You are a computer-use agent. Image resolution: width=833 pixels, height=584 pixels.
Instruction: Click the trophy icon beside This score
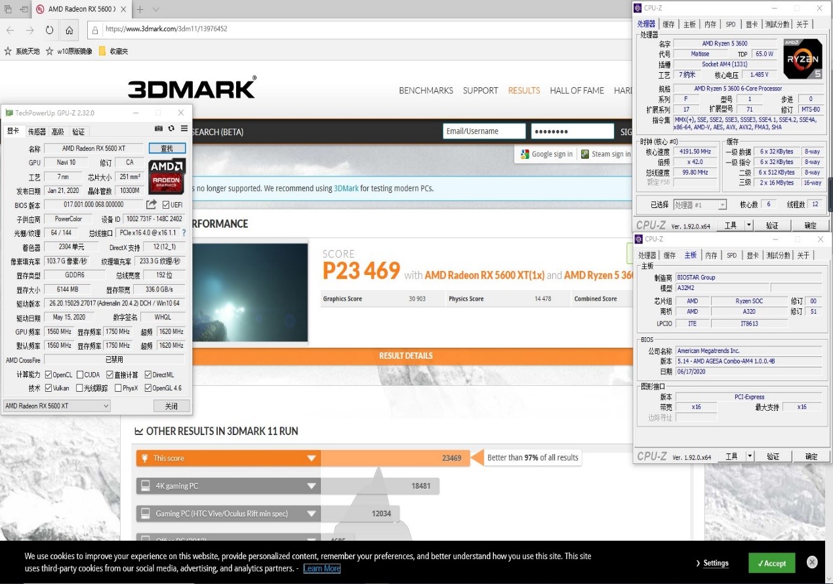tap(146, 458)
